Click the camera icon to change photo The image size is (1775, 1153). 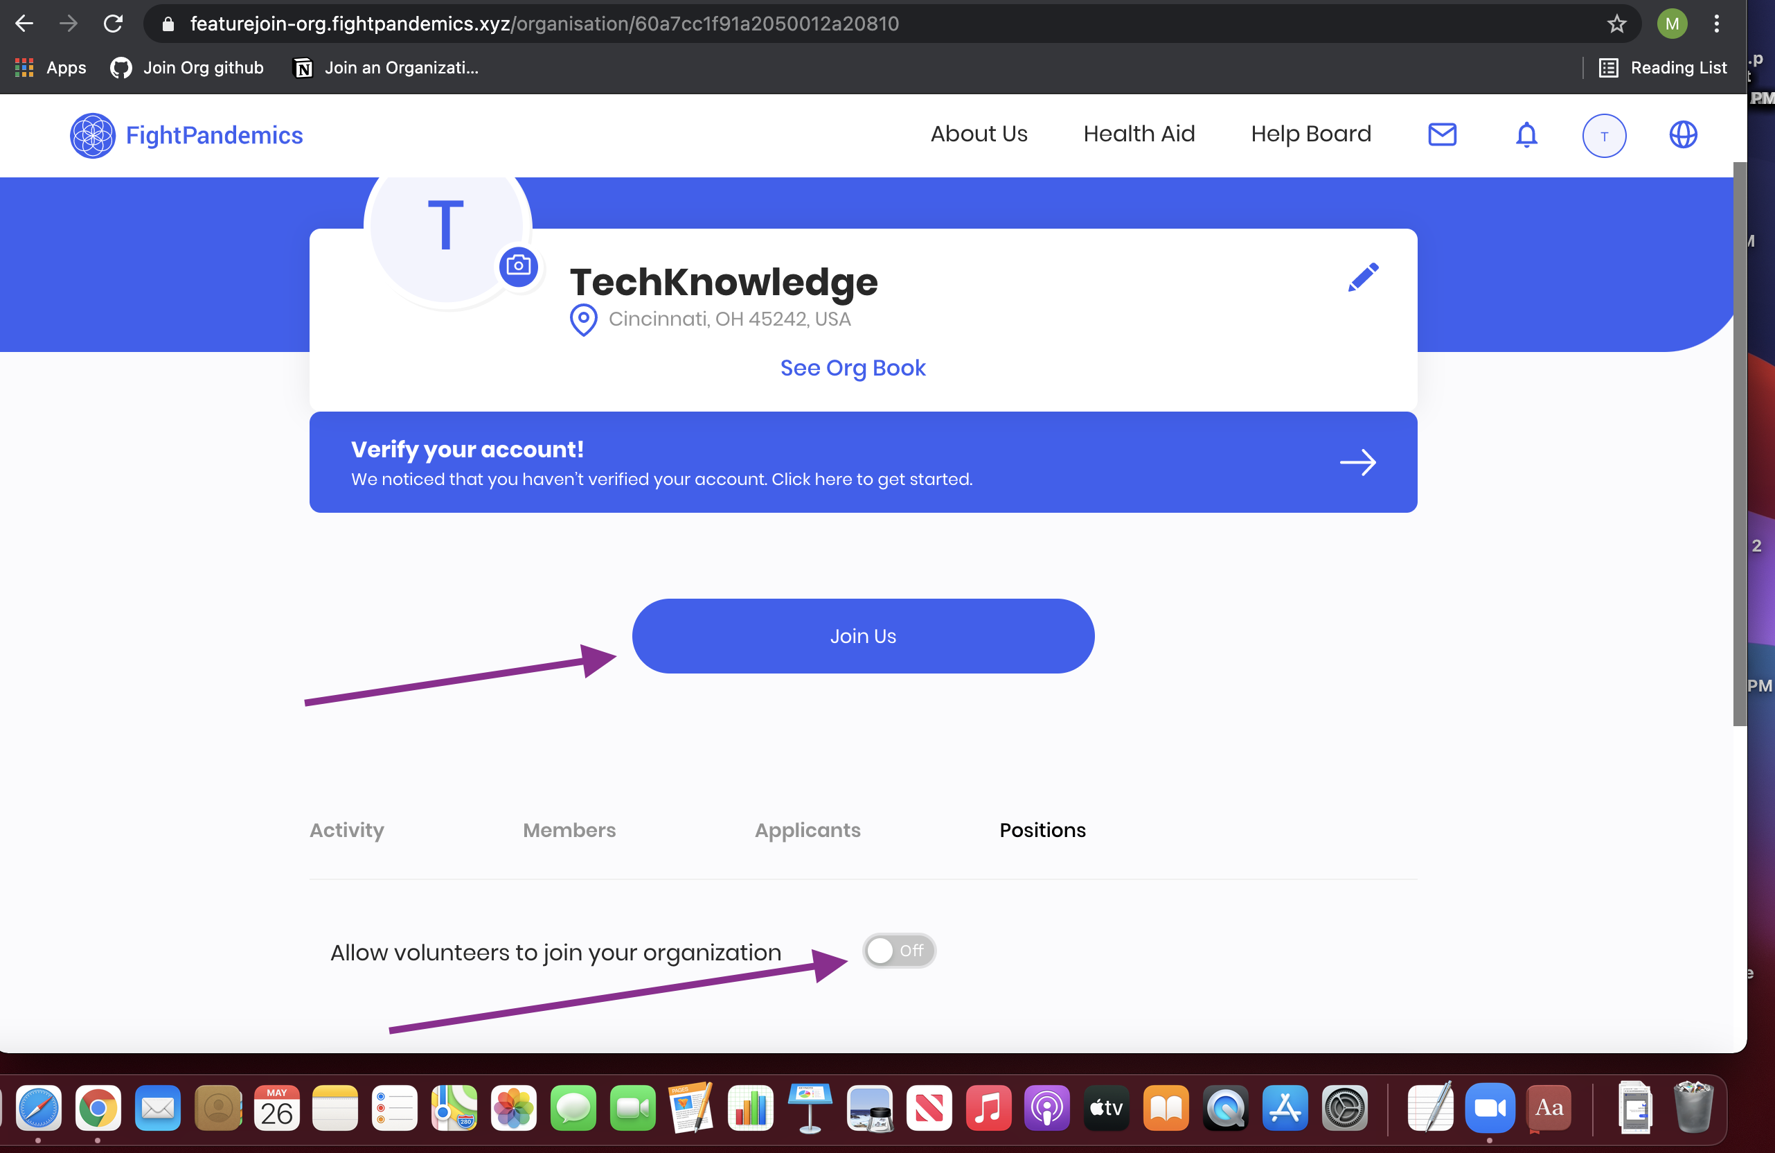(518, 265)
